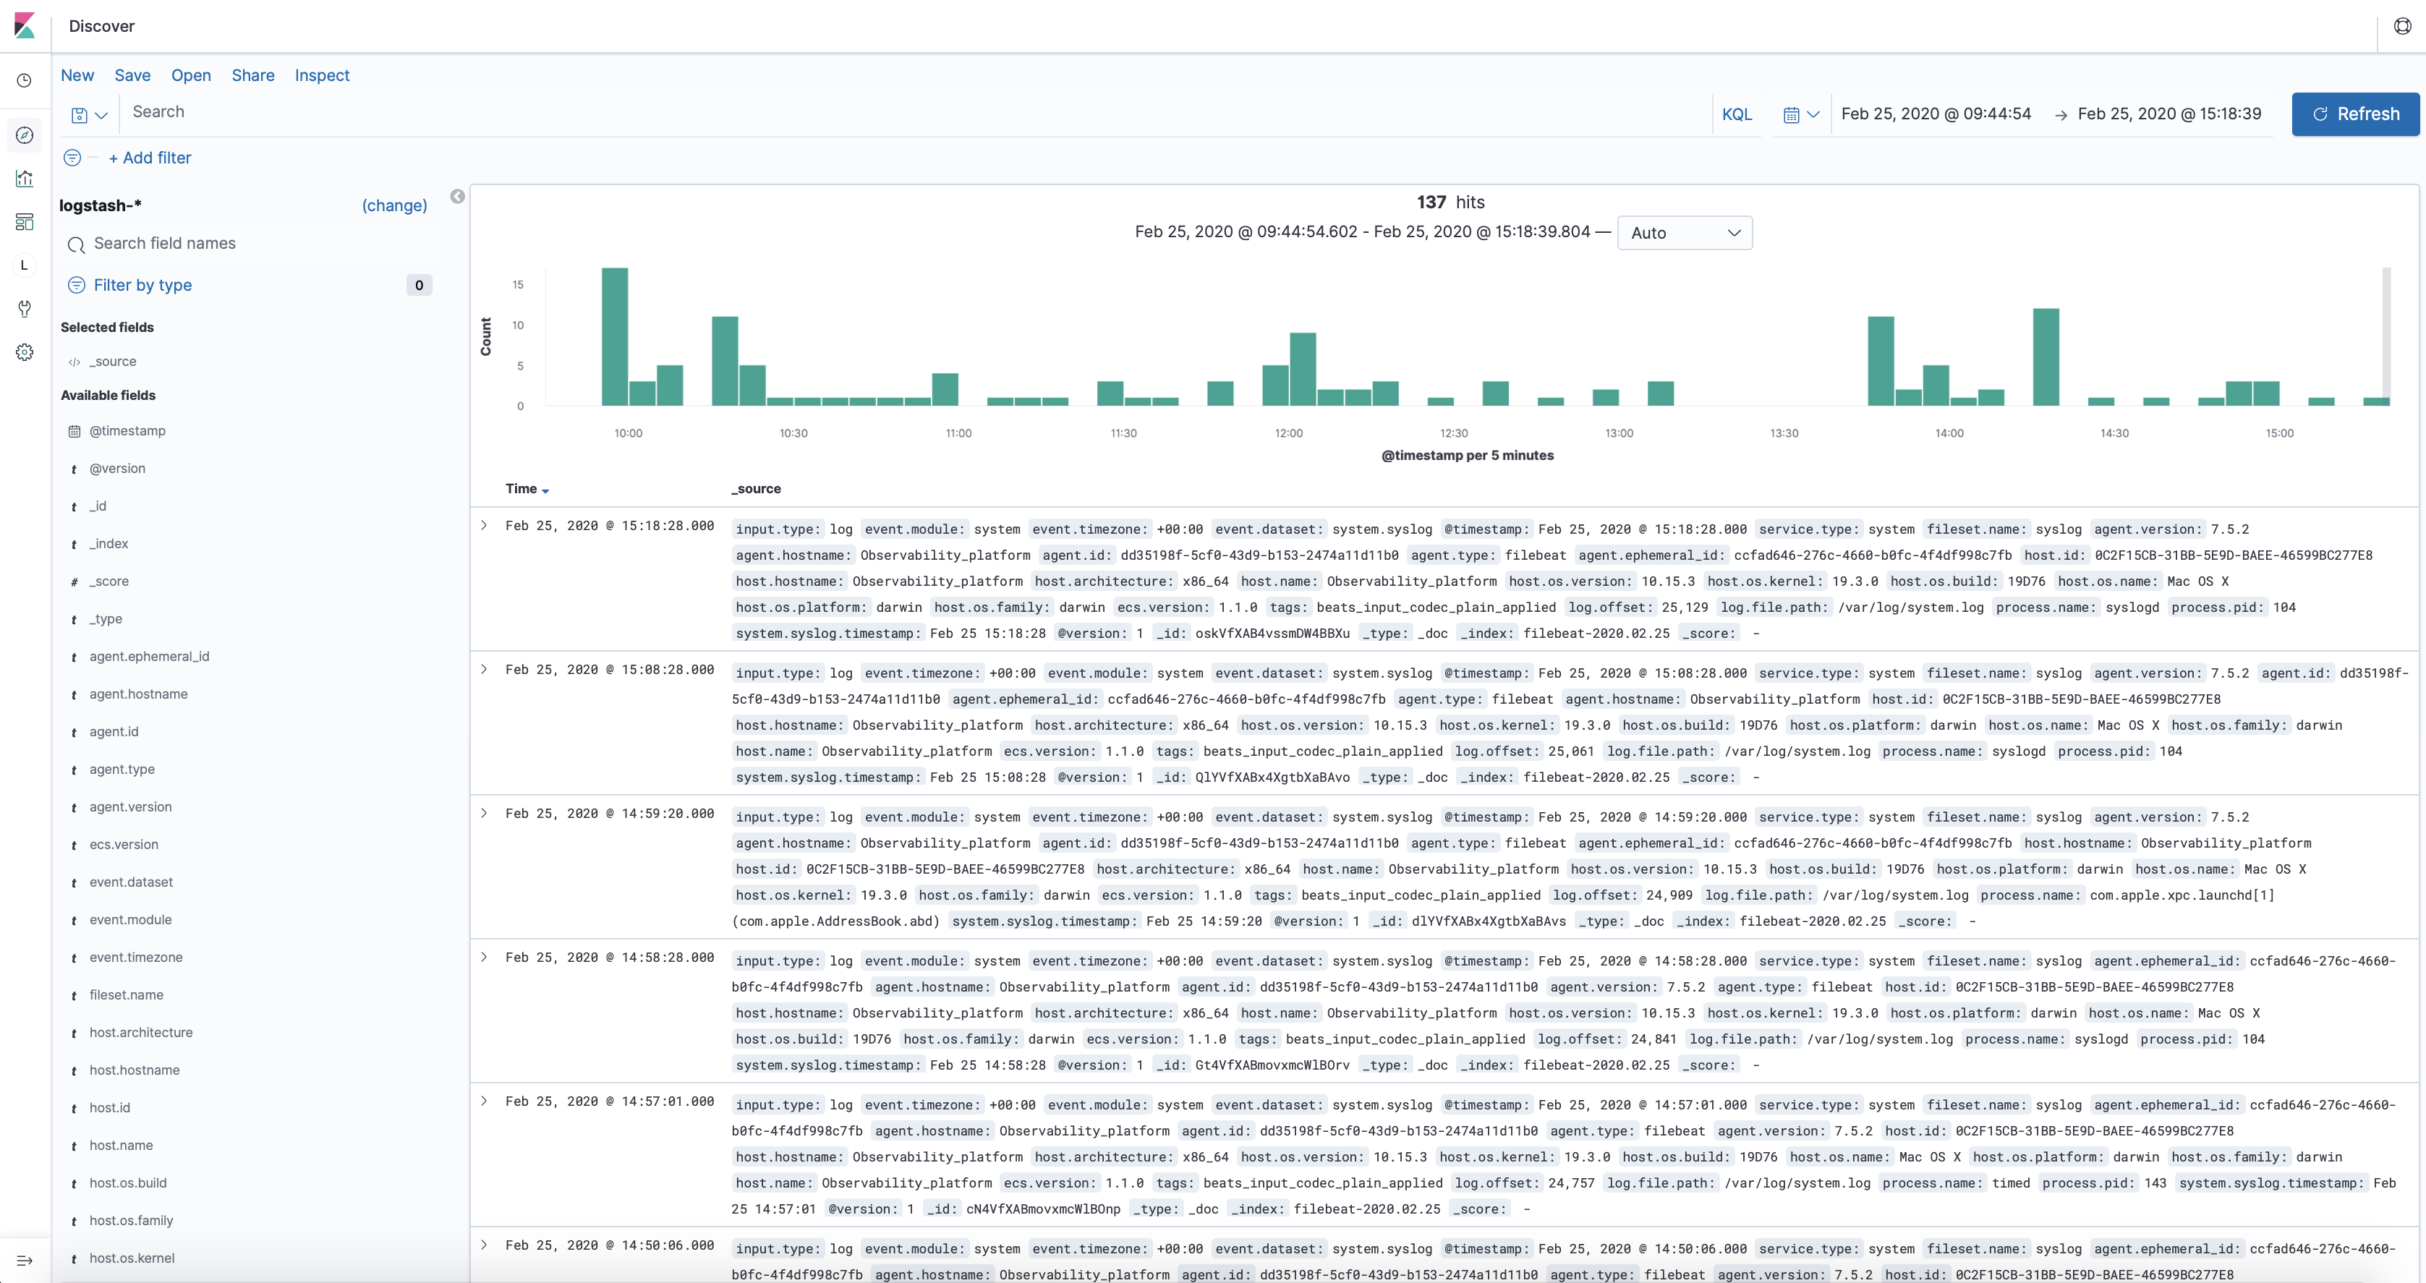Screen dimensions: 2426x1283
Task: Toggle the filter options button beside Add filter
Action: pos(72,158)
